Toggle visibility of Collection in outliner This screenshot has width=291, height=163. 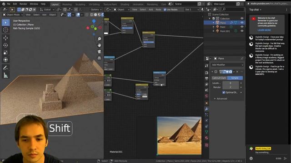242,19
